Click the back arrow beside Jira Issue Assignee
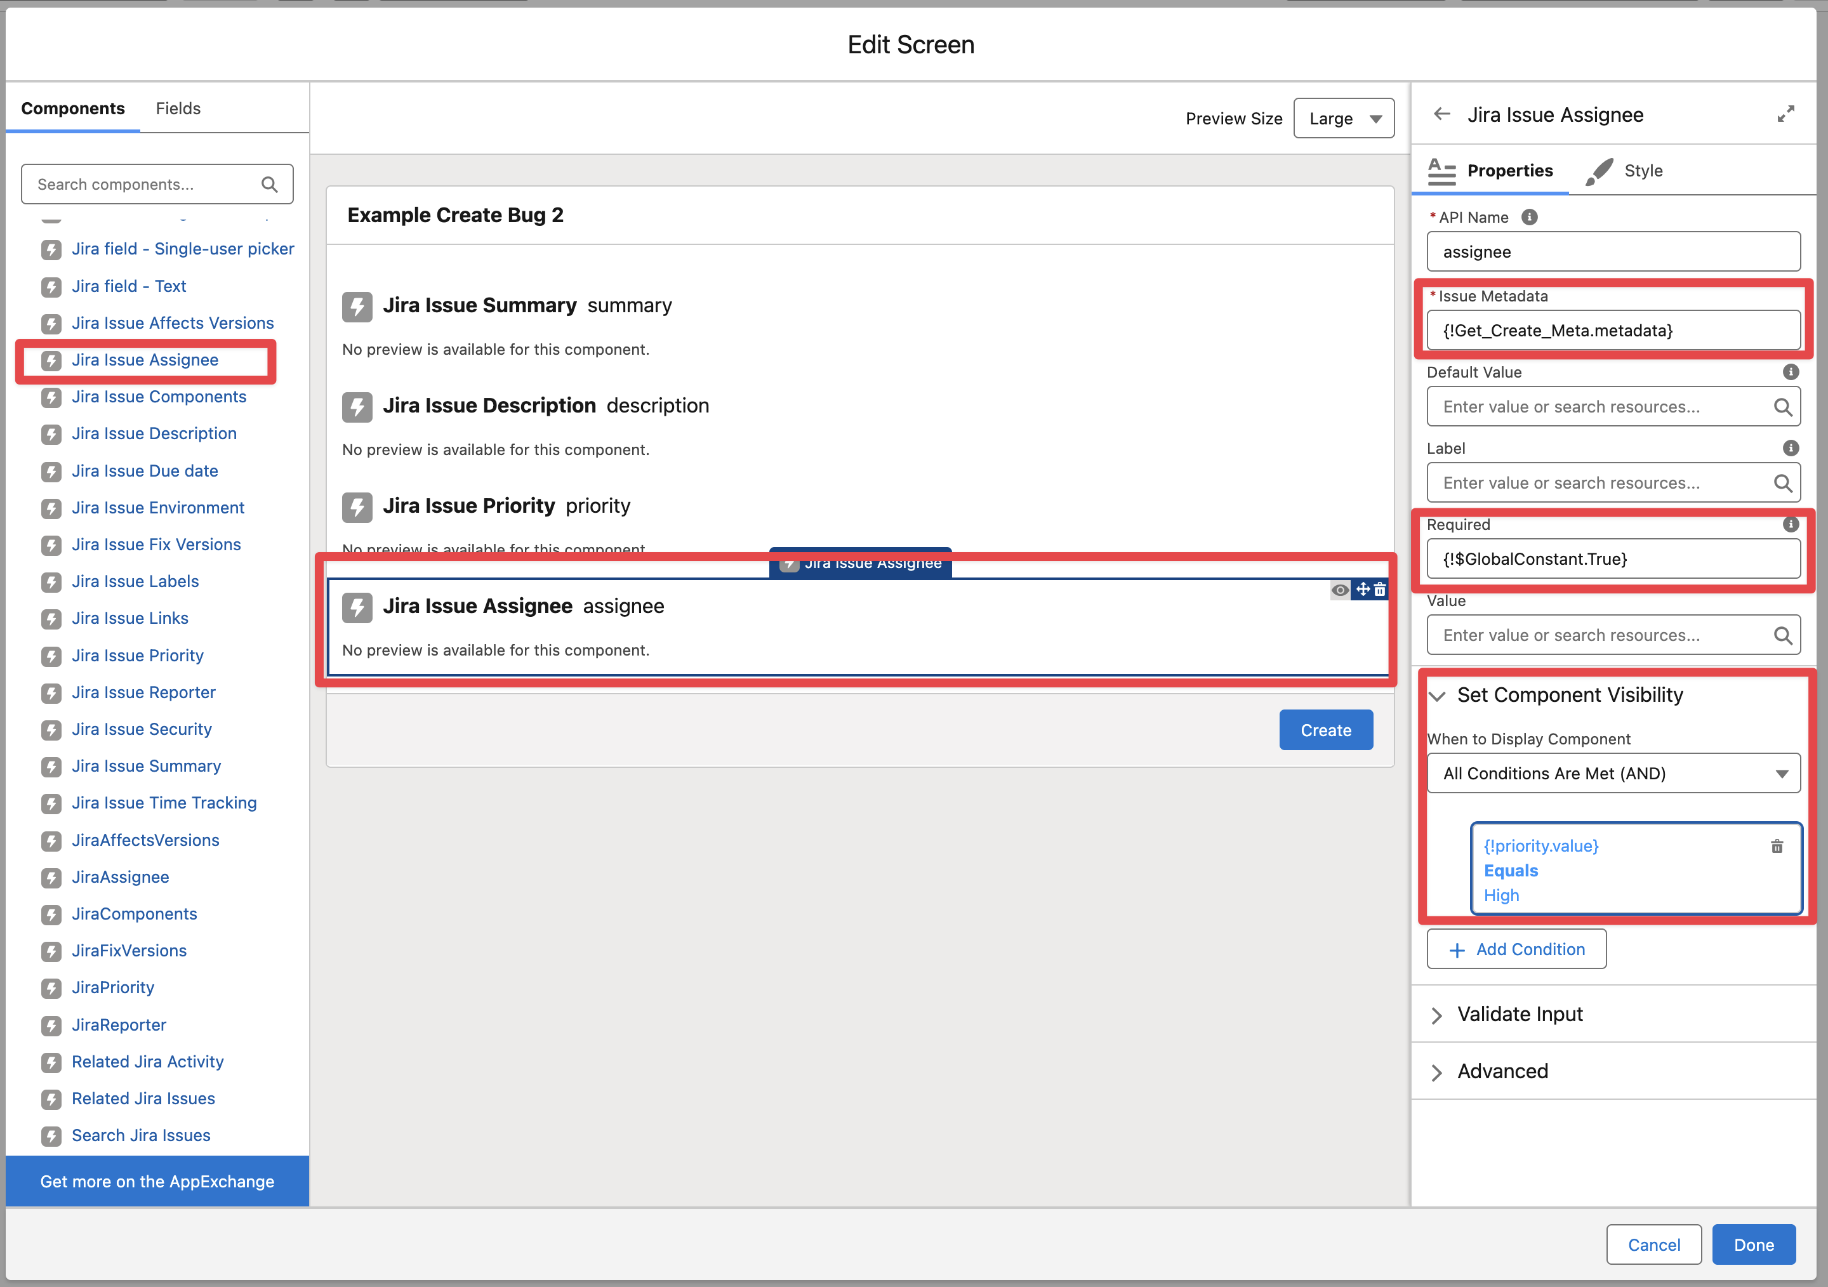This screenshot has width=1828, height=1287. click(1442, 114)
